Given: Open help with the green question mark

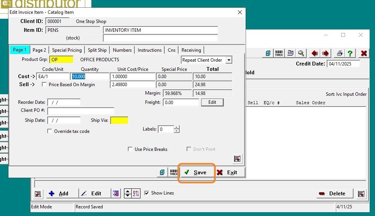Looking at the screenshot, I should tap(350, 53).
